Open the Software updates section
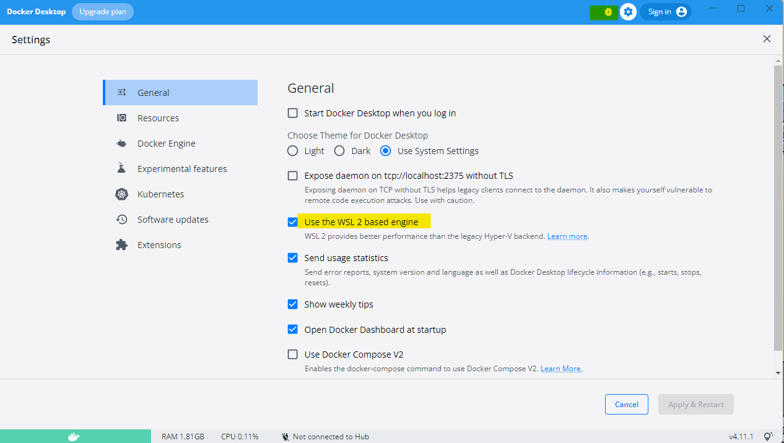This screenshot has height=443, width=784. click(x=180, y=219)
